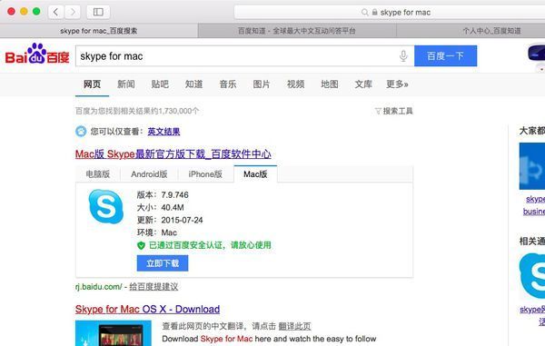Click the Safari address bar
This screenshot has width=545, height=346.
pos(390,13)
